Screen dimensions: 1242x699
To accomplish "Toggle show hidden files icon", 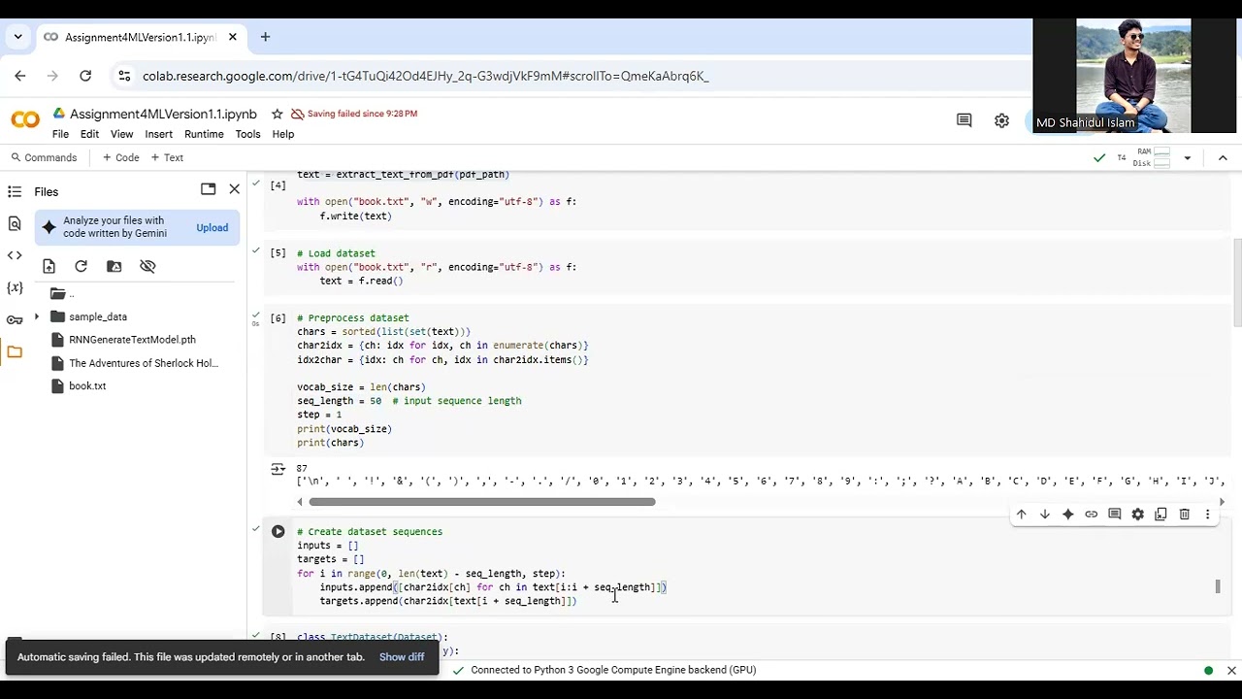I will [x=147, y=266].
